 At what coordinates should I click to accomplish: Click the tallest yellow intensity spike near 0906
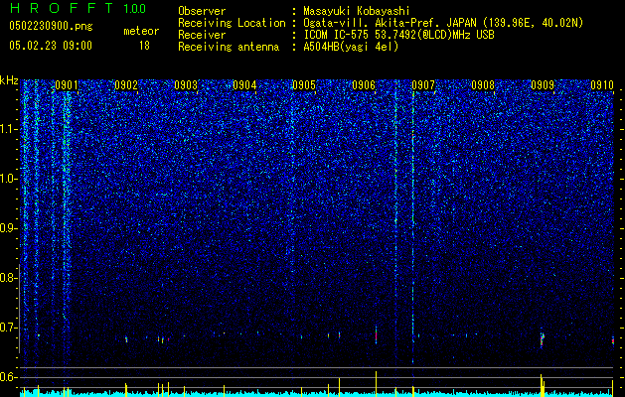click(376, 383)
